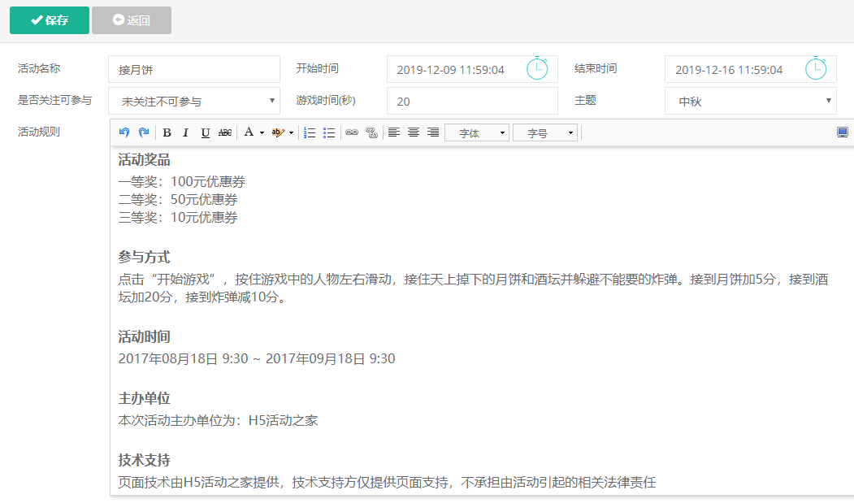The image size is (854, 503).
Task: Remove the hyperlink with unlink icon
Action: point(371,132)
